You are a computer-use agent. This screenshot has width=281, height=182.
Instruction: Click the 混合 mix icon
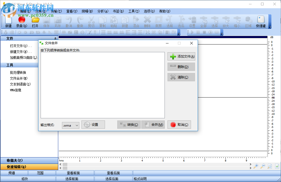(x=136, y=21)
